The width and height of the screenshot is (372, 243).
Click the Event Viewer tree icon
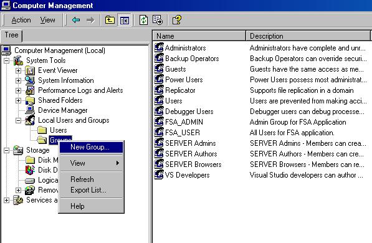coord(30,70)
